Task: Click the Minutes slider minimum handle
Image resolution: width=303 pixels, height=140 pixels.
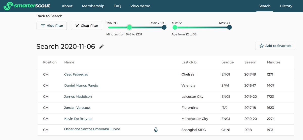Action: point(129,27)
